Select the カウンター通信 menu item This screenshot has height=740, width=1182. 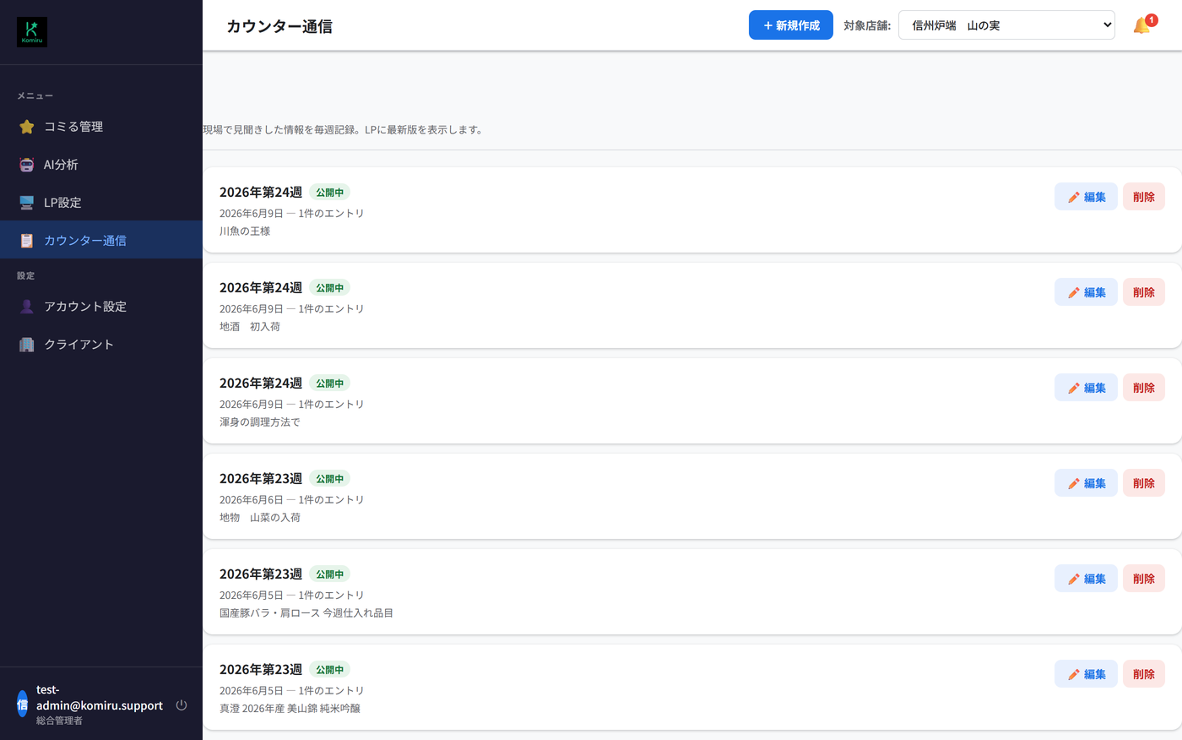(x=101, y=241)
